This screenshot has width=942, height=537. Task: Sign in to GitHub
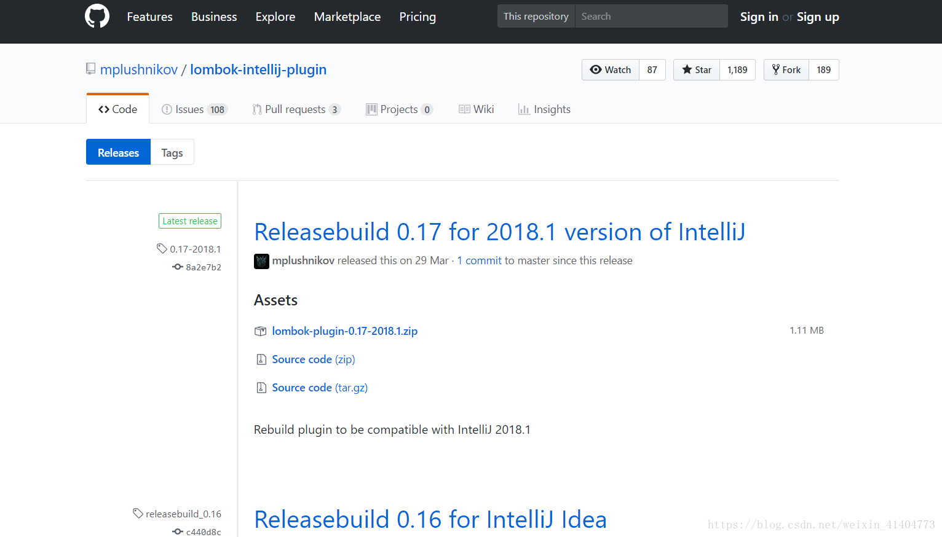pyautogui.click(x=759, y=17)
